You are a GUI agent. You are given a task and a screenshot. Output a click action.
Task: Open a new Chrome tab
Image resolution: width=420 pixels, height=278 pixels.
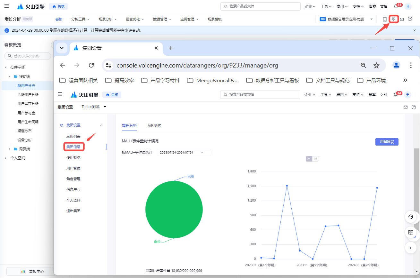171,48
